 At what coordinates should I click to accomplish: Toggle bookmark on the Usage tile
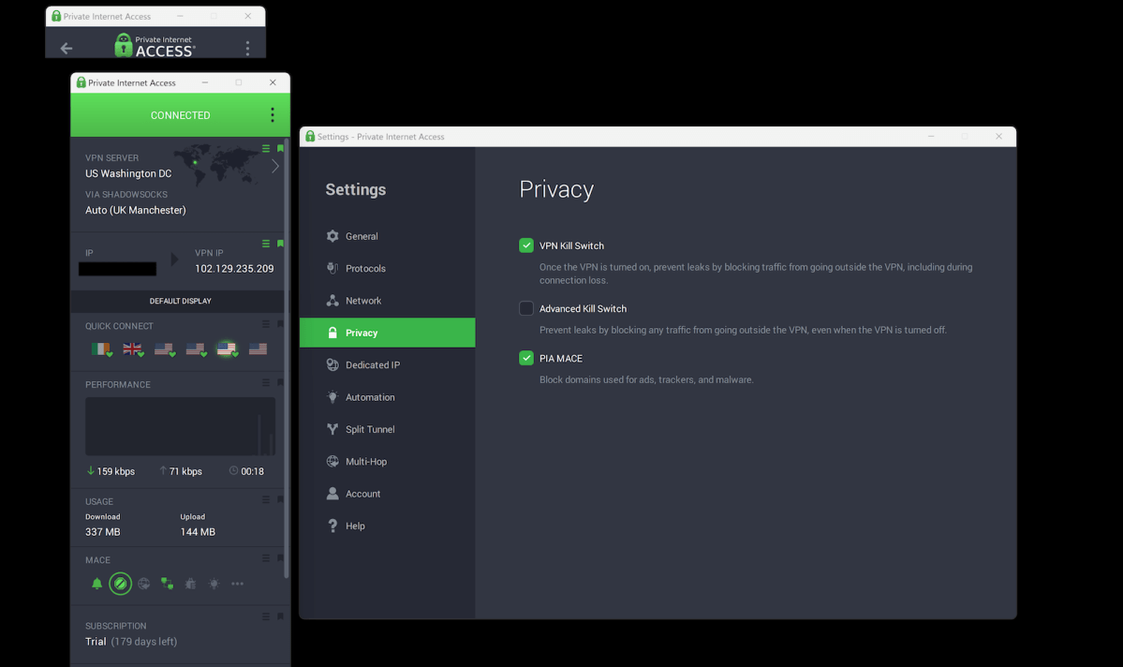pos(280,499)
